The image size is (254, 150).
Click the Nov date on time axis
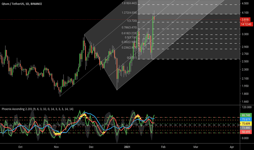[x=56, y=147]
